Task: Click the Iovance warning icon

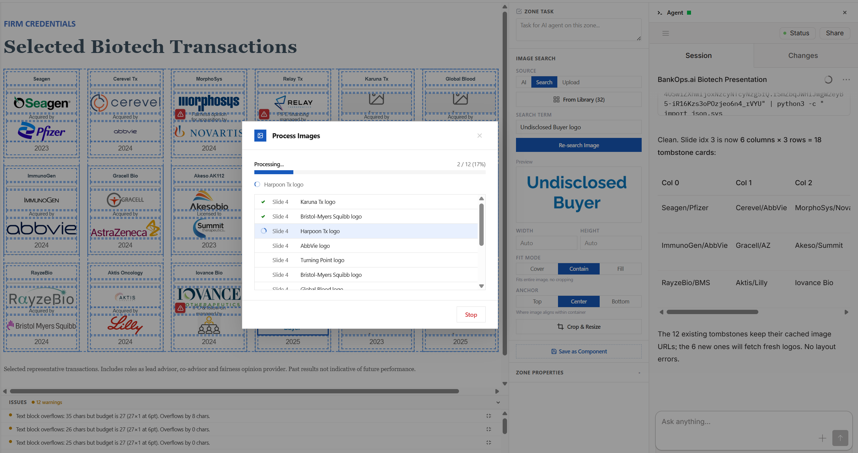Action: (x=180, y=308)
